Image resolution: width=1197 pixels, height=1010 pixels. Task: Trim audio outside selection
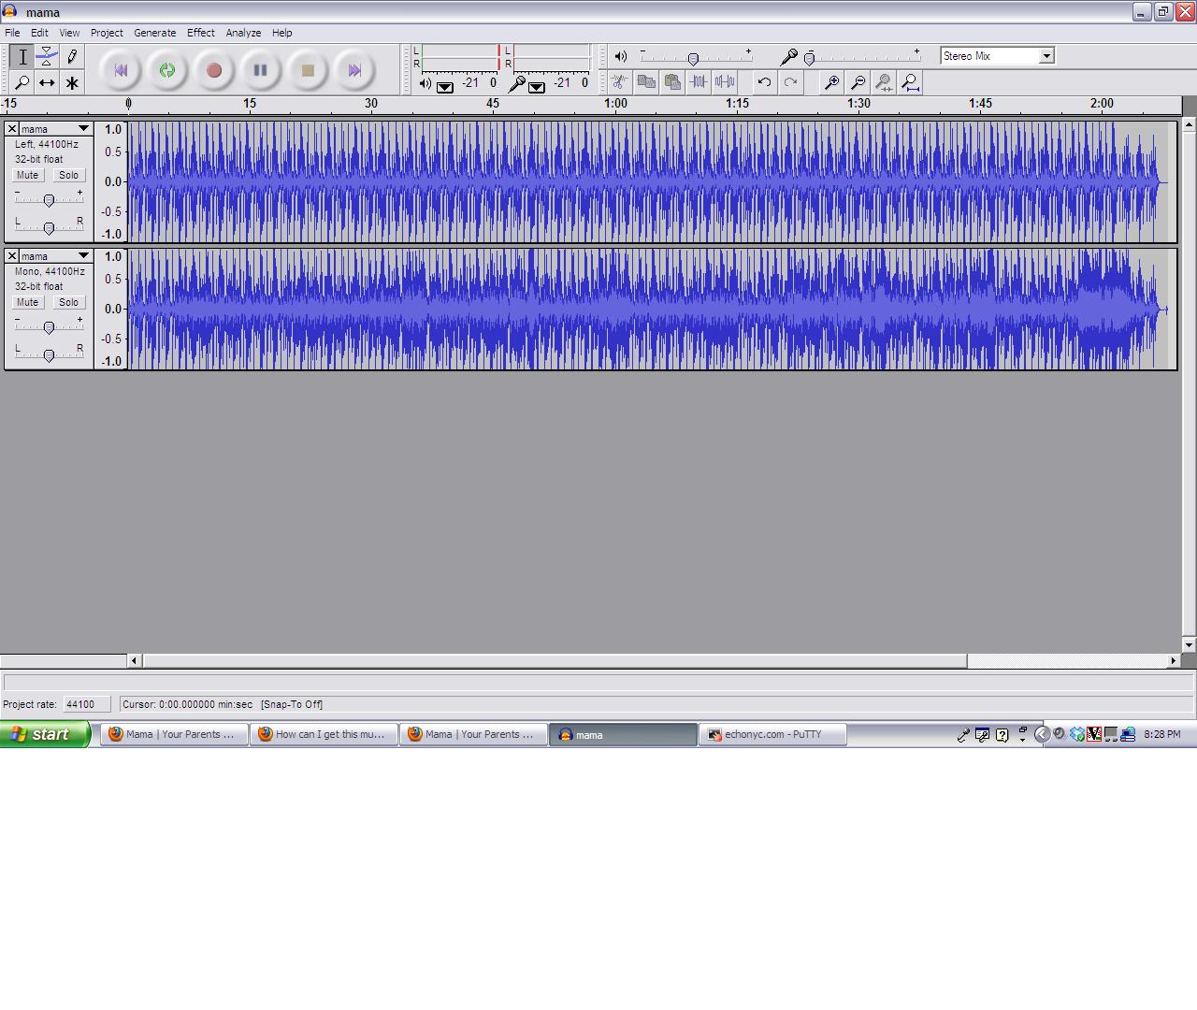point(699,82)
